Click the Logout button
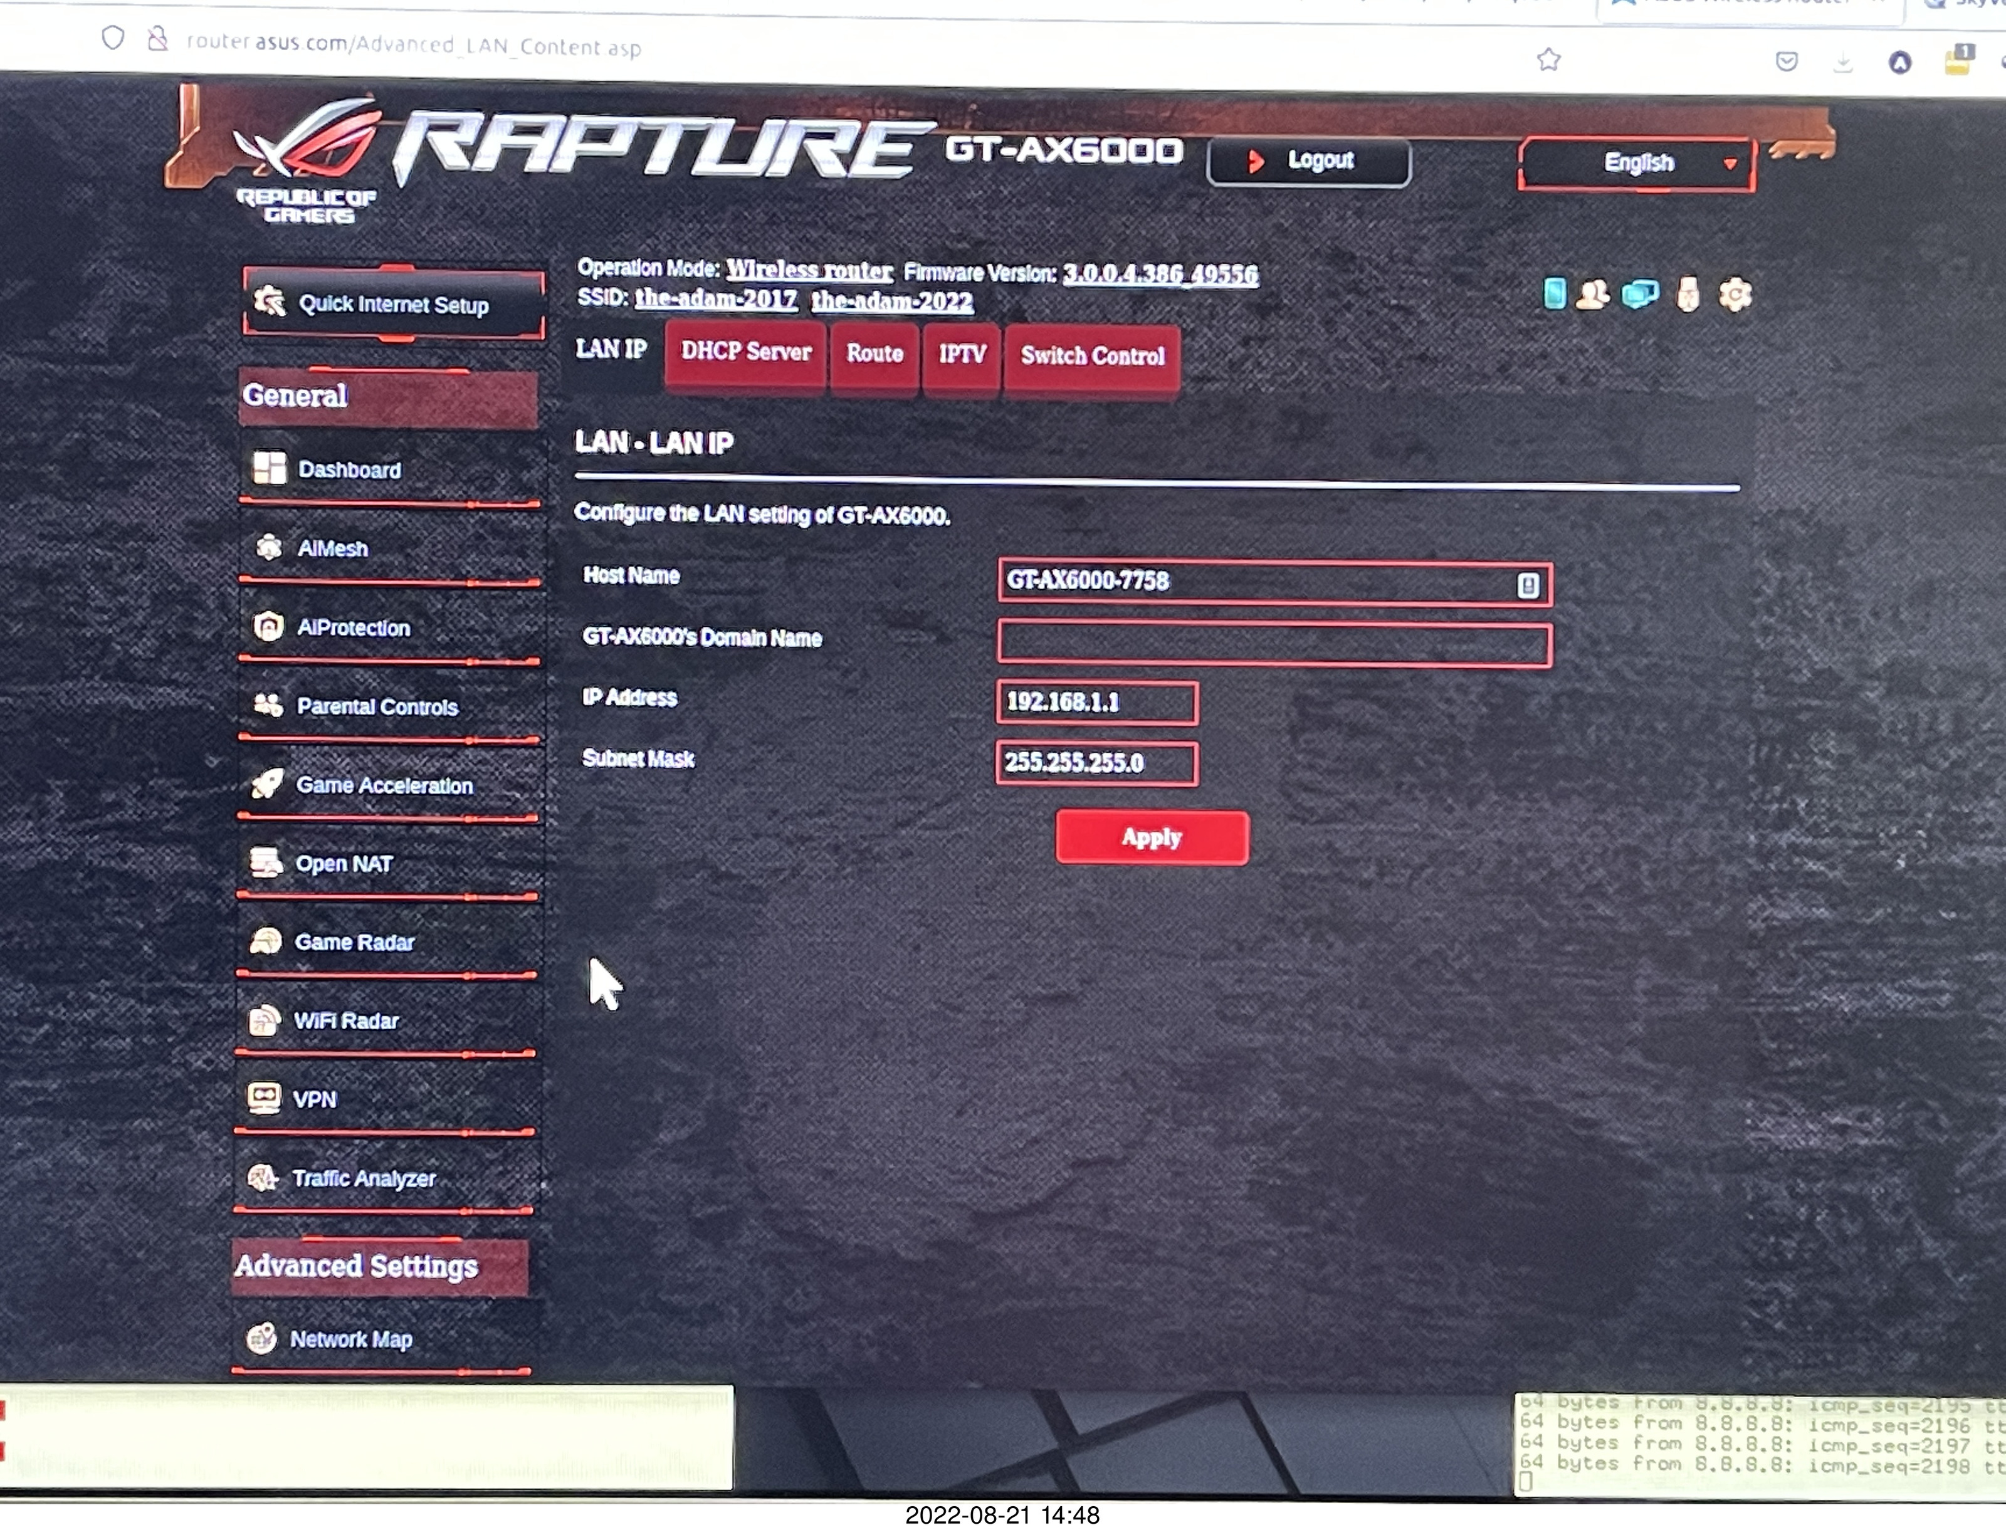 pyautogui.click(x=1308, y=162)
